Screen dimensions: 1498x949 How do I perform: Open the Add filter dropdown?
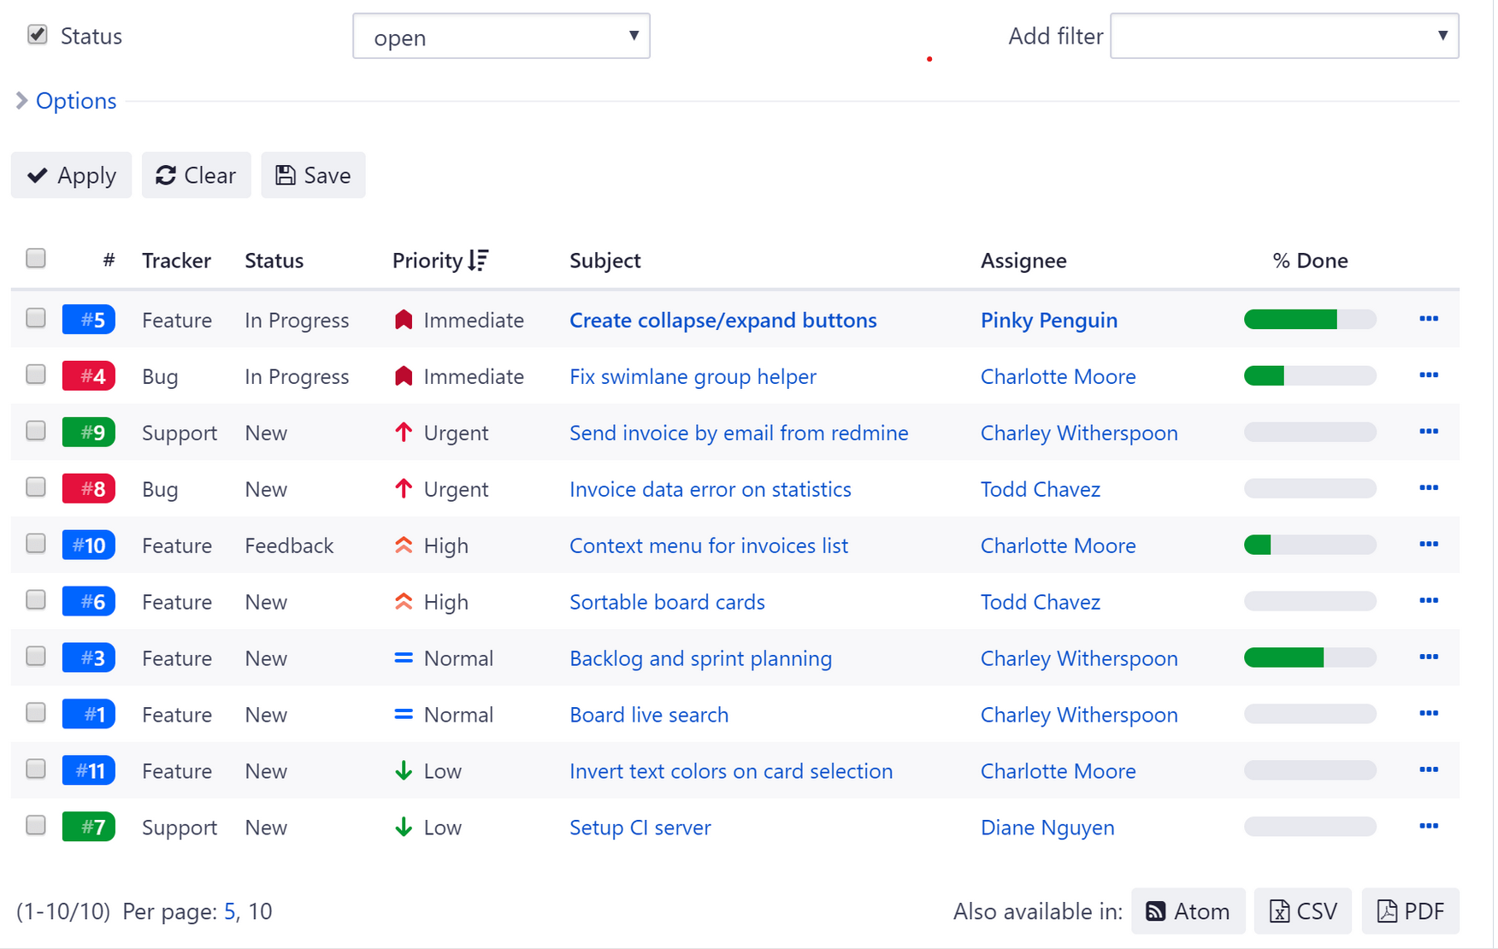point(1283,37)
